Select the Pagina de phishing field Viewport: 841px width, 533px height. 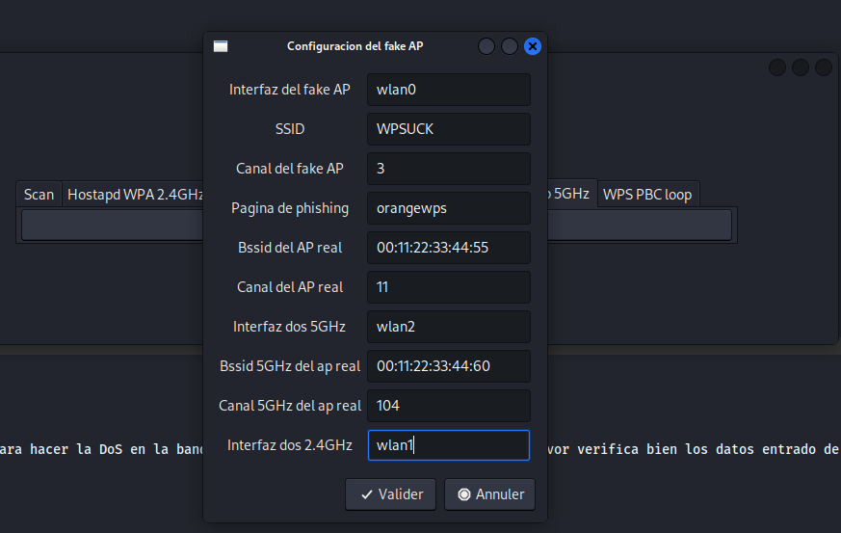coord(449,208)
